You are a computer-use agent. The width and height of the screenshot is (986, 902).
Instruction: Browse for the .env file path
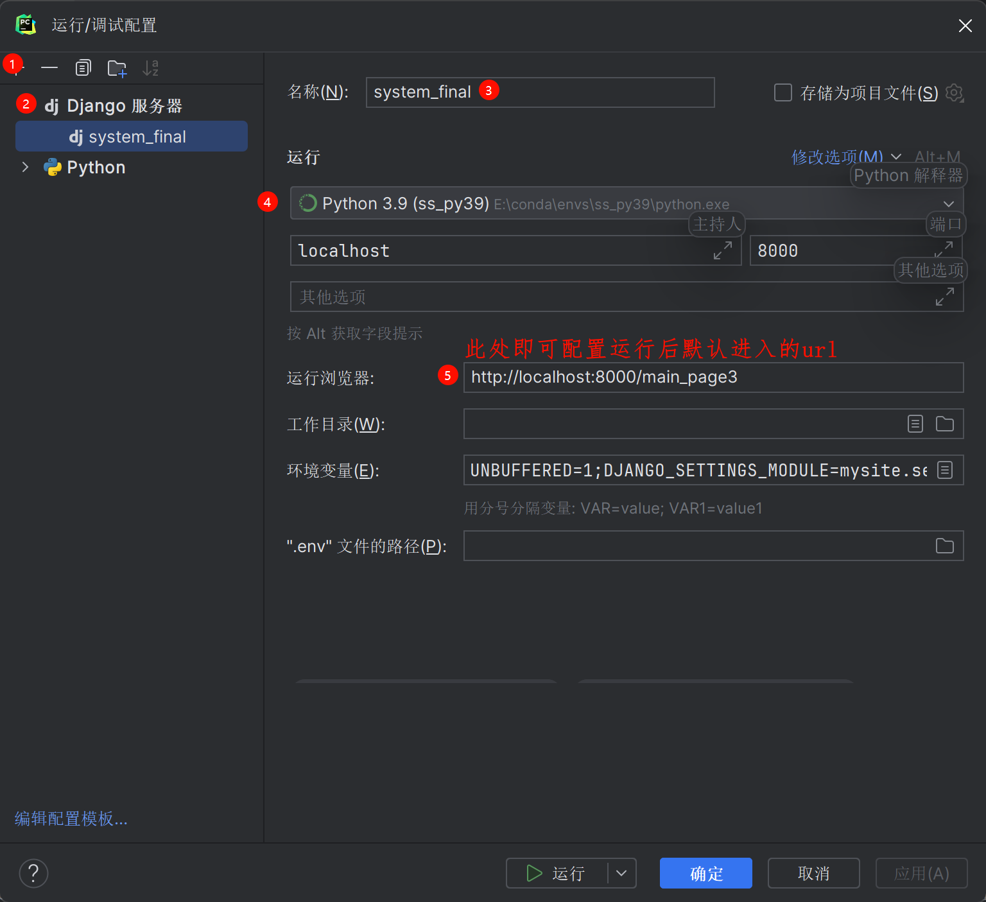(x=944, y=545)
